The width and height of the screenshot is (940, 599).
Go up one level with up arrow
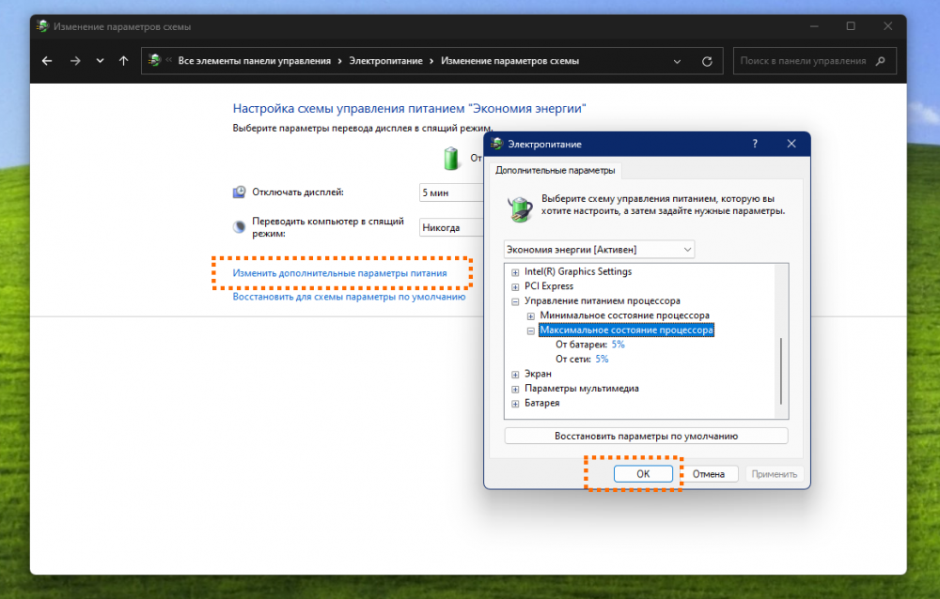(x=123, y=61)
